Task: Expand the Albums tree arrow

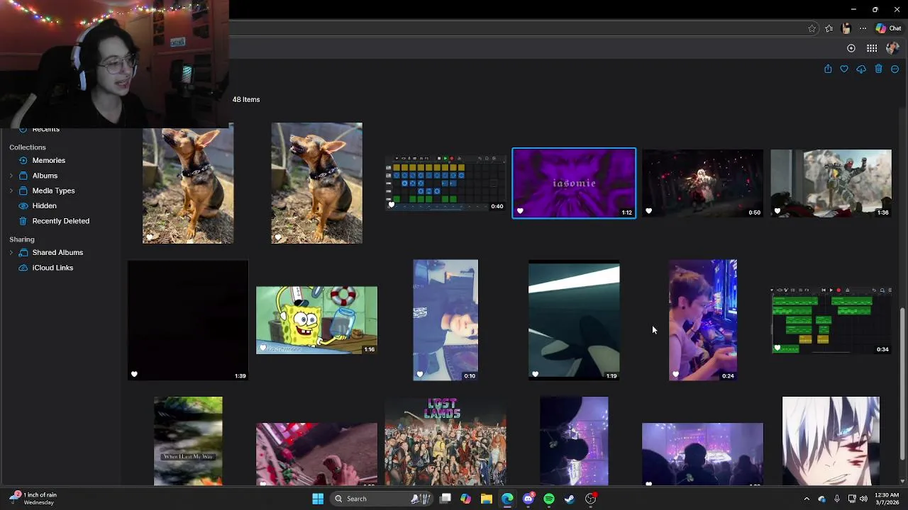Action: pyautogui.click(x=11, y=176)
